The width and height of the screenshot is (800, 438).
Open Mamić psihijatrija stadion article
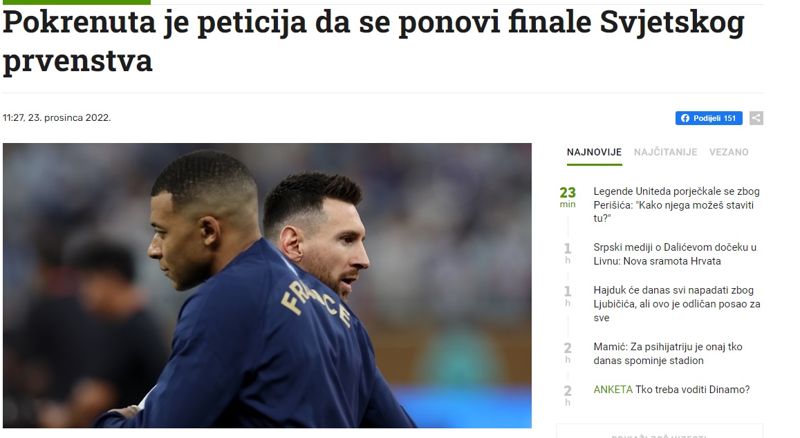[x=668, y=353]
